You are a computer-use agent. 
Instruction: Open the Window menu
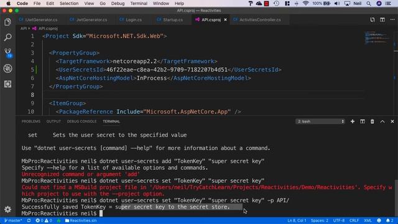161,3
